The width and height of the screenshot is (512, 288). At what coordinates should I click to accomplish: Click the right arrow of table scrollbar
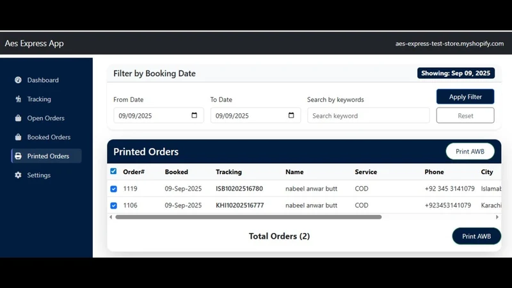[x=497, y=217]
